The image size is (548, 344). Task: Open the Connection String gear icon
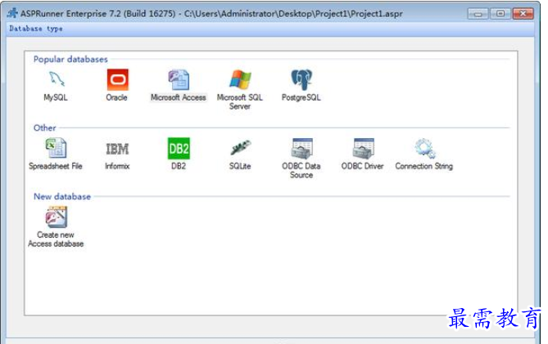424,148
